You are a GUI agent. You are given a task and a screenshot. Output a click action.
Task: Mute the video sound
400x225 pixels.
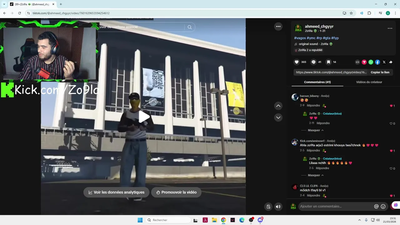pos(278,207)
